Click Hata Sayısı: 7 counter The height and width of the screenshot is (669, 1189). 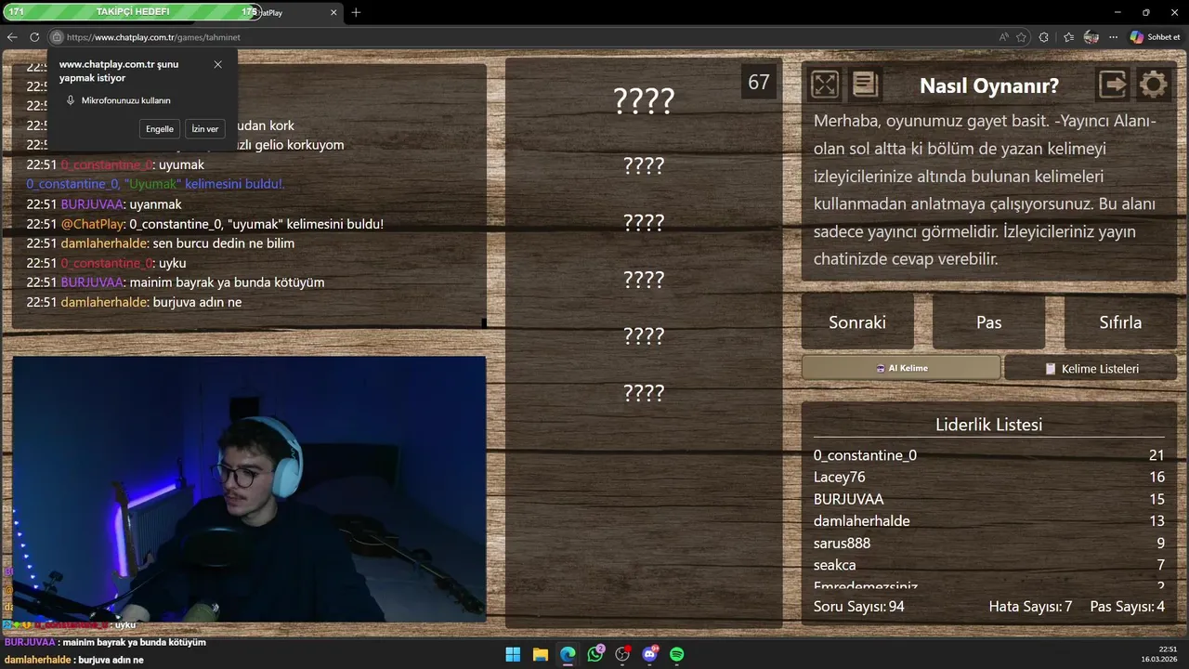tap(1030, 607)
